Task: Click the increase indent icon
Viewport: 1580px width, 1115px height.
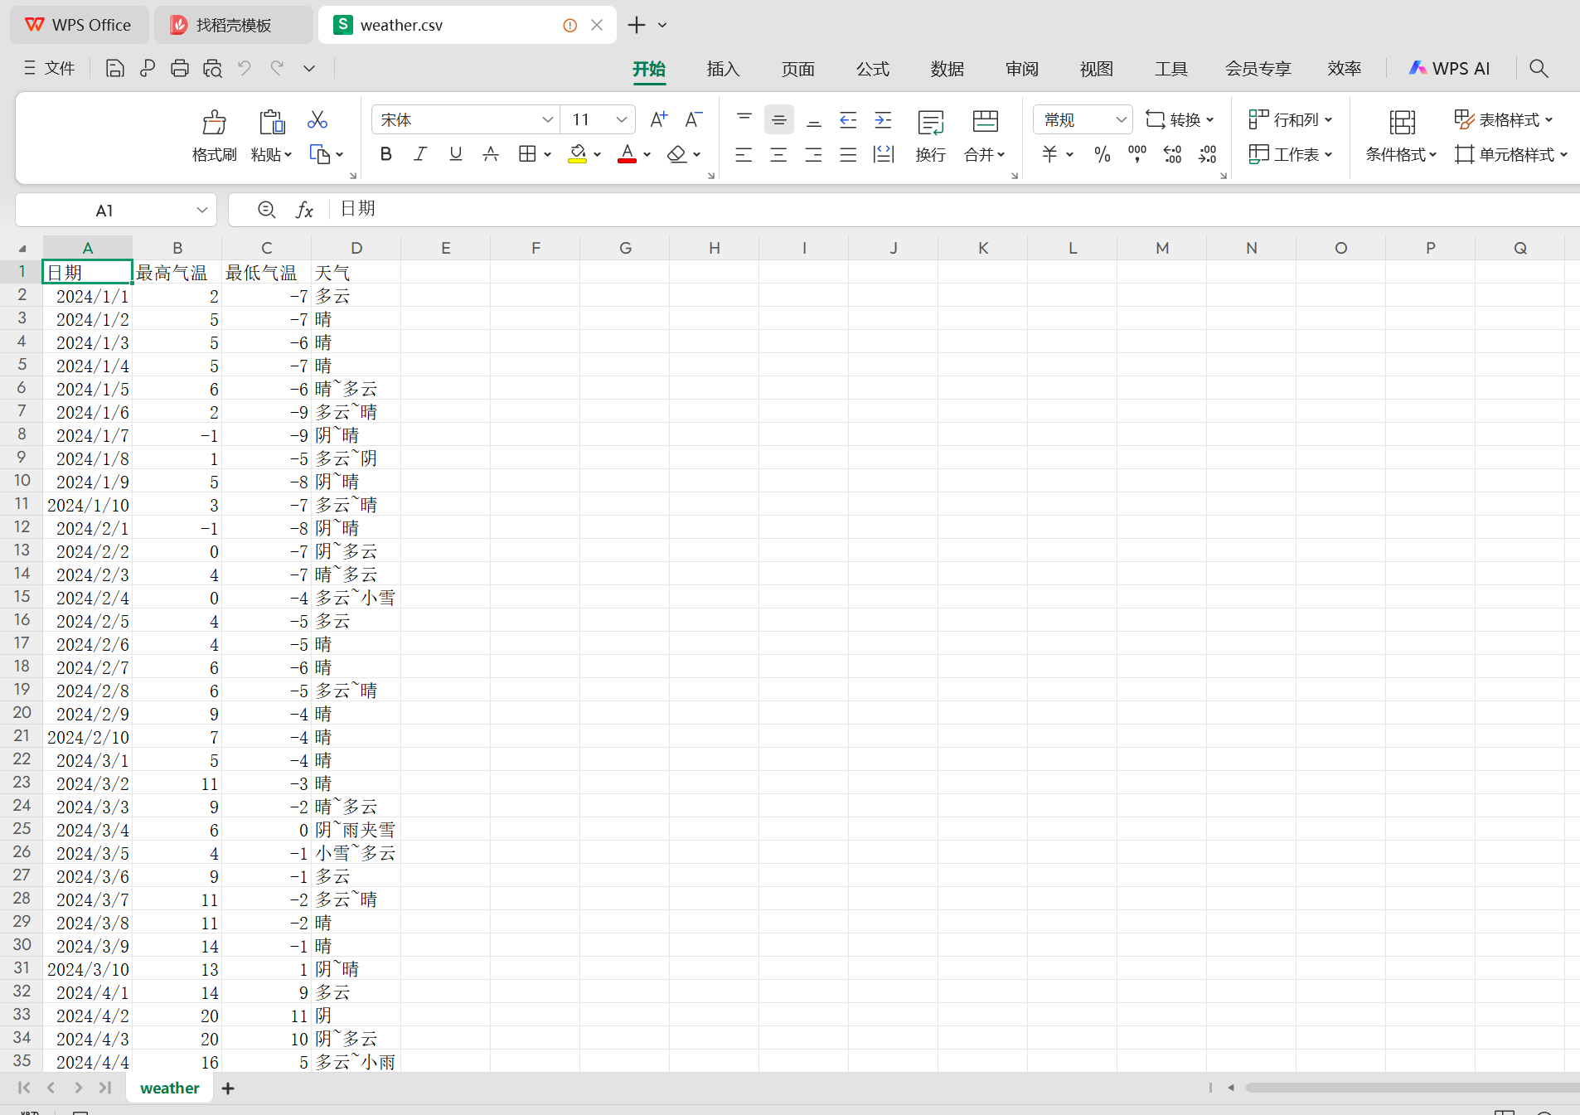Action: pyautogui.click(x=883, y=120)
